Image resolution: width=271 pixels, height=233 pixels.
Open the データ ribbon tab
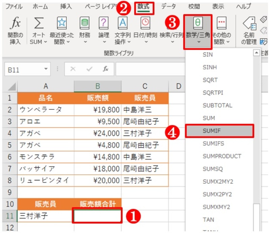click(168, 7)
